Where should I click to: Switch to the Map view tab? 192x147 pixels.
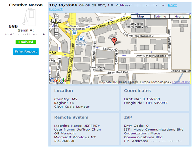[141, 17]
